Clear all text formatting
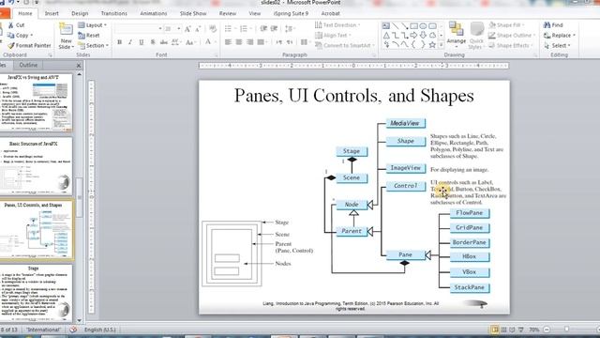600x338 pixels. click(213, 29)
